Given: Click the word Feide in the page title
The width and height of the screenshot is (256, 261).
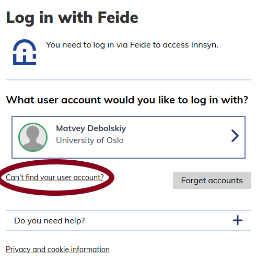Looking at the screenshot, I should pyautogui.click(x=118, y=17).
